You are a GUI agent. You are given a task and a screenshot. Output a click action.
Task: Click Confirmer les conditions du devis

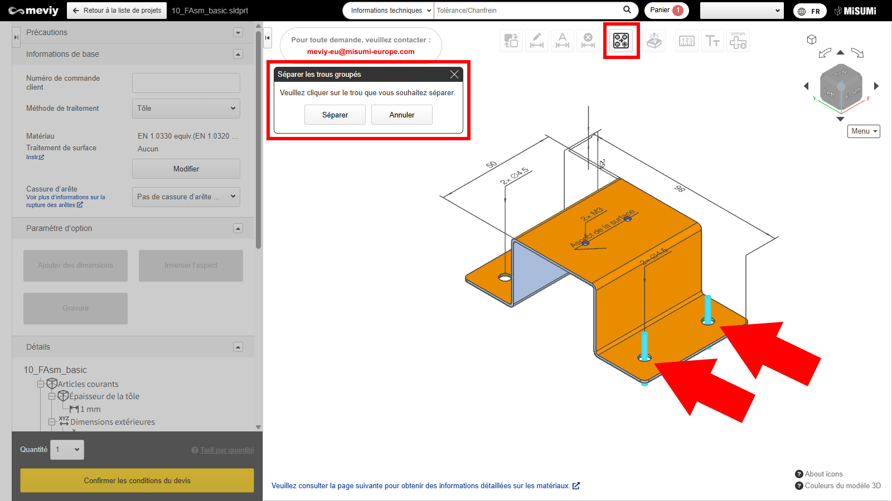[x=137, y=480]
